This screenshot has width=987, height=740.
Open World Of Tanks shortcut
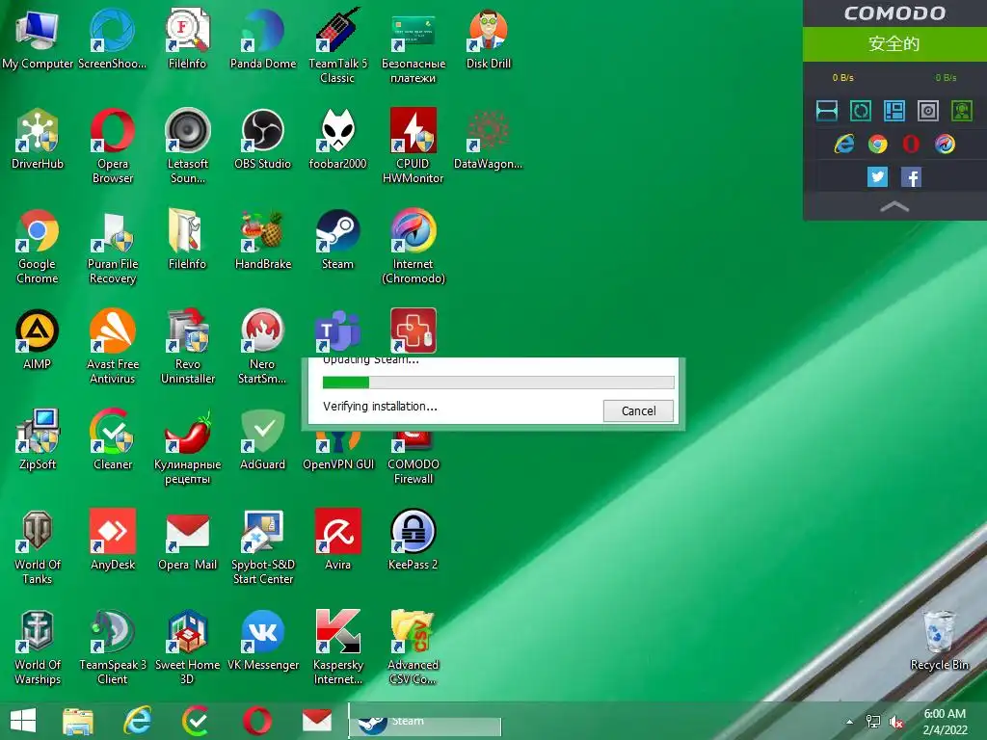point(38,546)
